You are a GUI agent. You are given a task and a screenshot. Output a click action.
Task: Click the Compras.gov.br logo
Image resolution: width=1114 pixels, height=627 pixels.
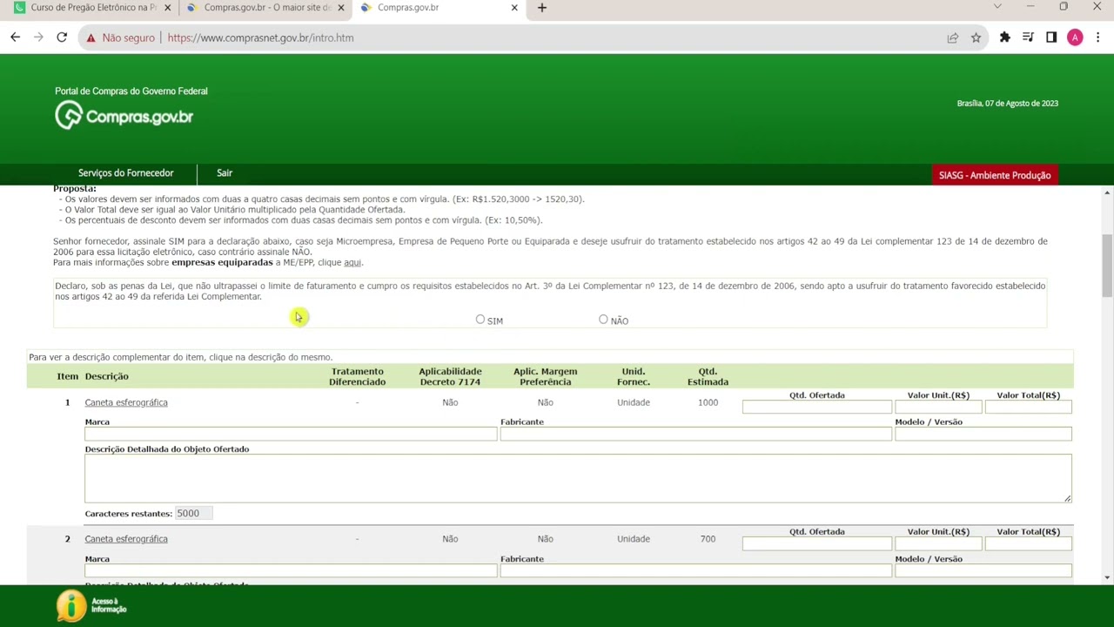(124, 116)
